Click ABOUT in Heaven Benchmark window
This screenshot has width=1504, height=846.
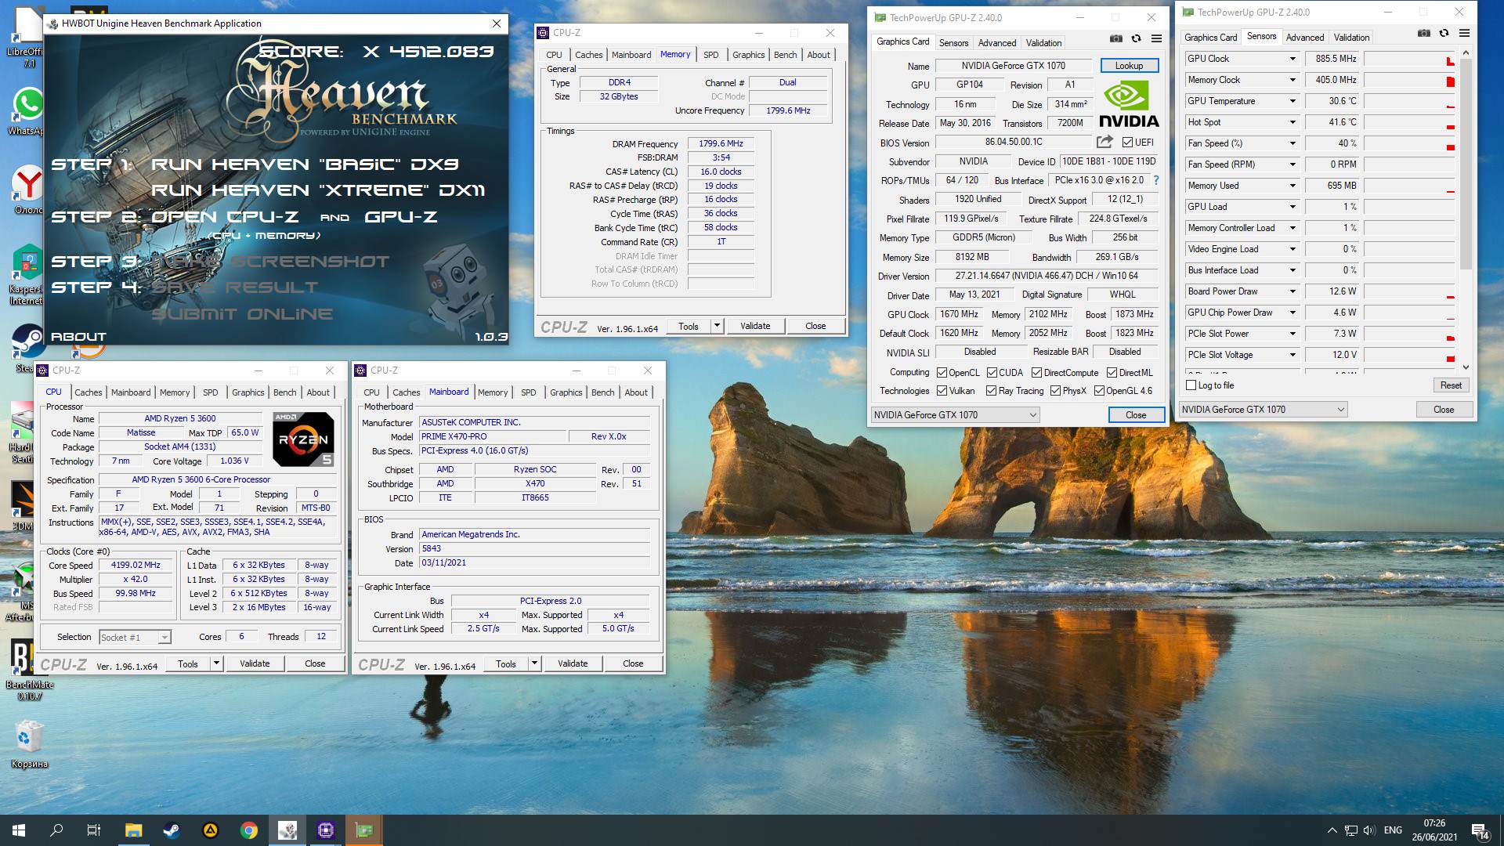tap(78, 337)
